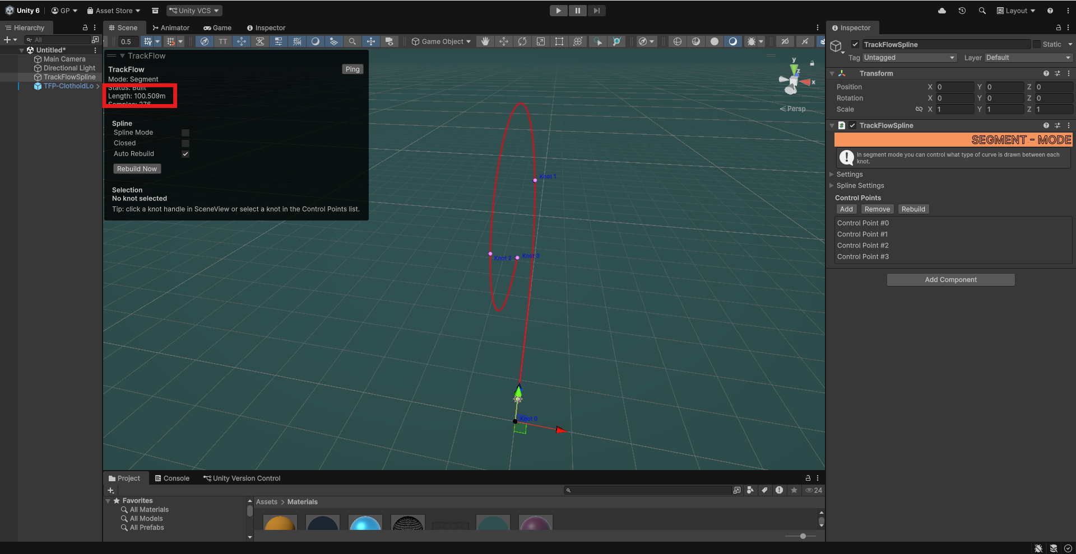Open the Tag Untagged dropdown

coord(910,58)
